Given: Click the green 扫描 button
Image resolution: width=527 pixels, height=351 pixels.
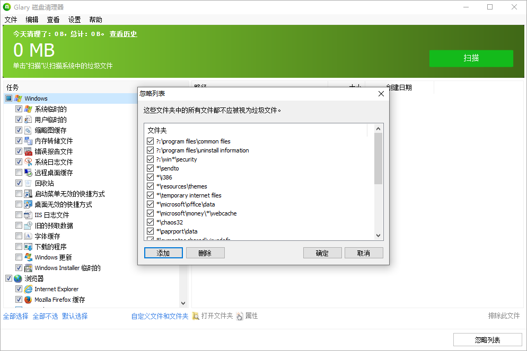Looking at the screenshot, I should pyautogui.click(x=471, y=58).
